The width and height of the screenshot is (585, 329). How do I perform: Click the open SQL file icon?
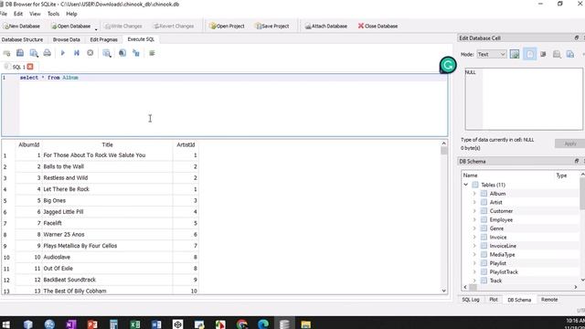(x=34, y=53)
